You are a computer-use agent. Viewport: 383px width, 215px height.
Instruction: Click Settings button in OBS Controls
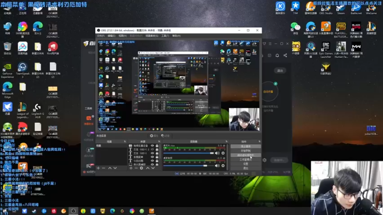(x=246, y=164)
